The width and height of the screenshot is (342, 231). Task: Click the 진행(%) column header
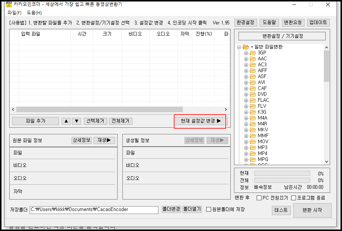tap(204, 34)
